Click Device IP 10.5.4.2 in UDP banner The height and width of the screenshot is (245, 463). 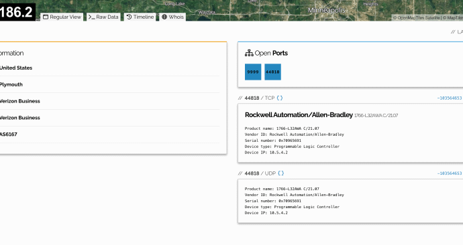point(266,213)
